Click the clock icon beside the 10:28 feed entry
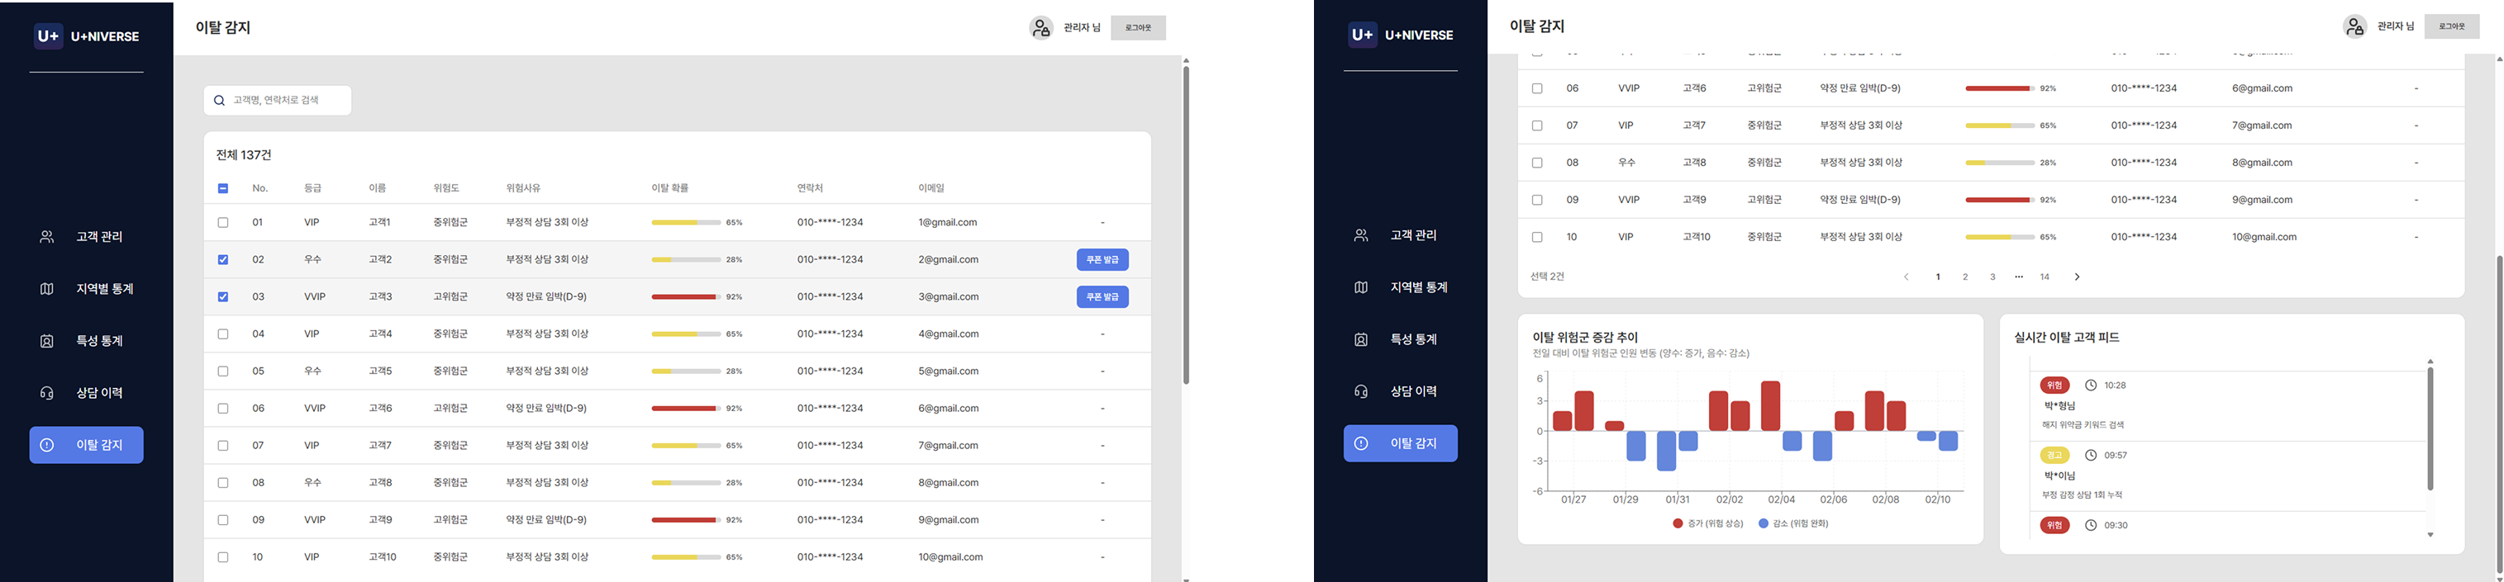 (x=2091, y=386)
